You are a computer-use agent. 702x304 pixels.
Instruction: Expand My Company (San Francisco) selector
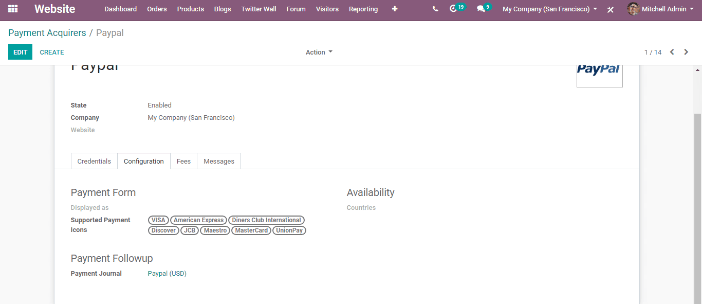pos(549,9)
